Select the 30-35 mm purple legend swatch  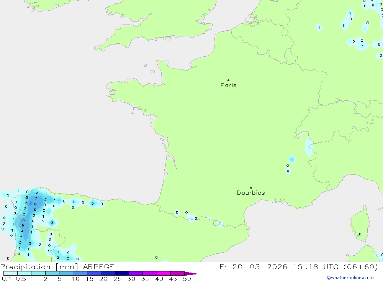(x=136, y=273)
